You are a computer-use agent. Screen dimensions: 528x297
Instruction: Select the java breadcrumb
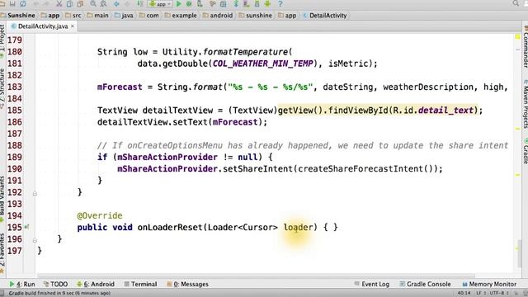click(x=124, y=16)
